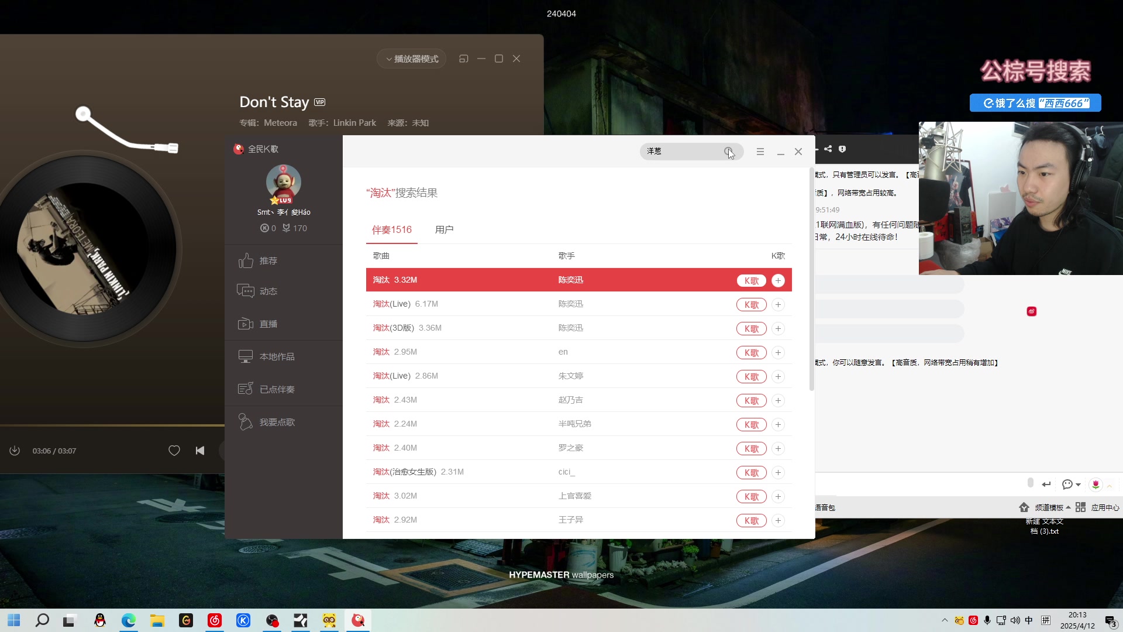
Task: Click singer Linkin Park link
Action: coord(354,123)
